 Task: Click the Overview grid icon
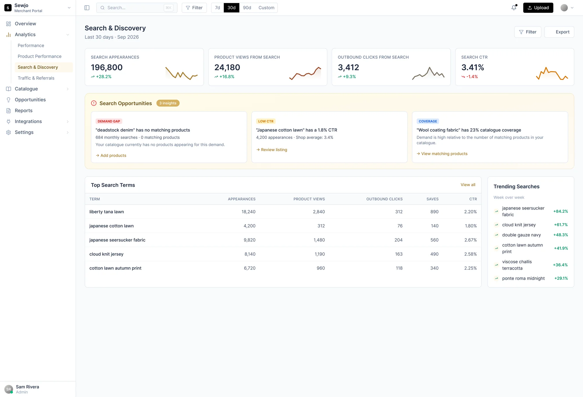[8, 24]
